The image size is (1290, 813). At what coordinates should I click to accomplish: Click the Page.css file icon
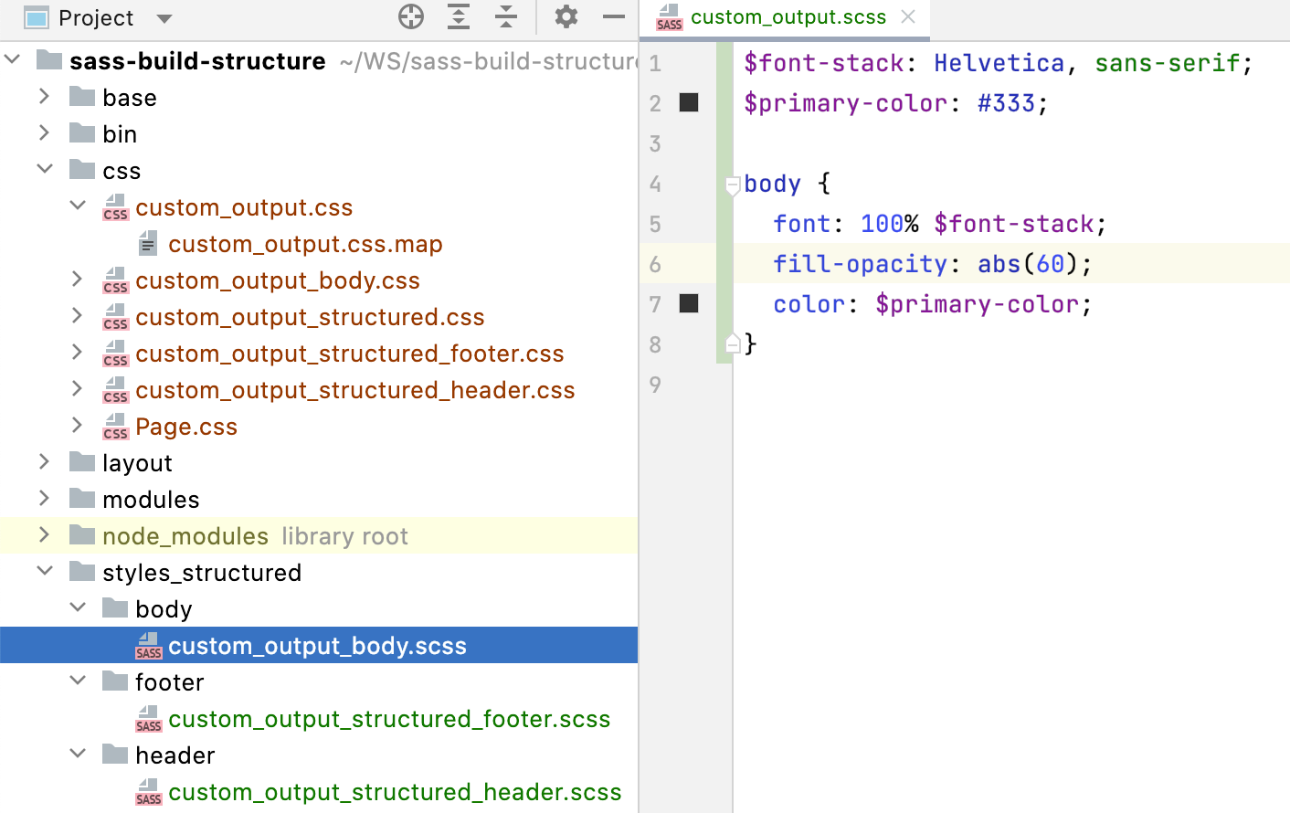(x=115, y=426)
